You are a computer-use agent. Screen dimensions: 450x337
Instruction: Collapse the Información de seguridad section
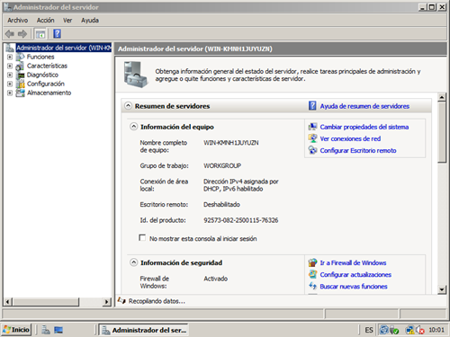point(133,262)
